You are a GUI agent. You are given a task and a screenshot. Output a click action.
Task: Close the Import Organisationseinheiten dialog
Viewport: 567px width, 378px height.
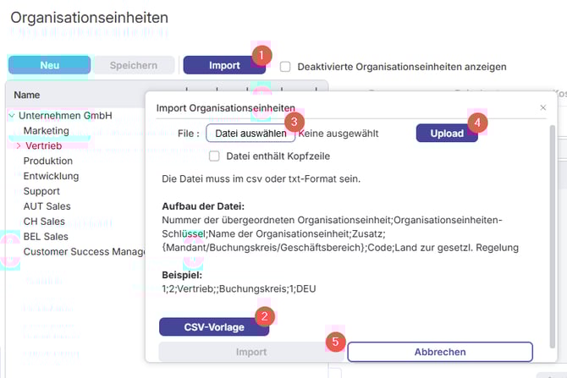543,108
